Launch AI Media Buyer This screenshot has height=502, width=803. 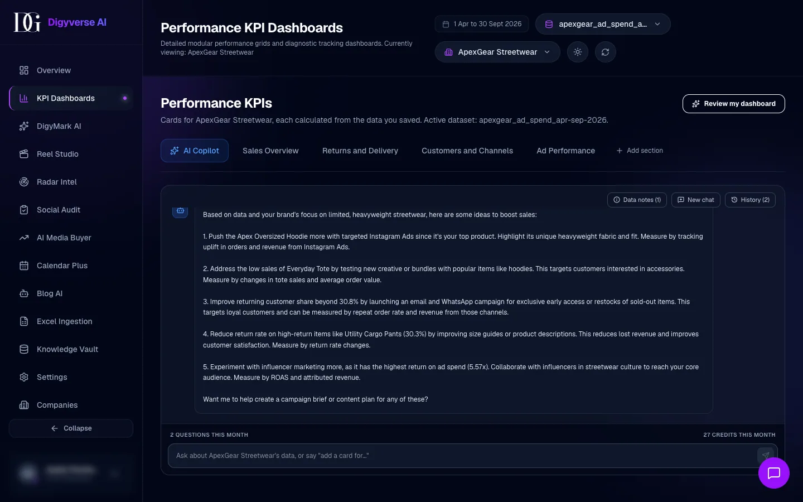(x=71, y=238)
